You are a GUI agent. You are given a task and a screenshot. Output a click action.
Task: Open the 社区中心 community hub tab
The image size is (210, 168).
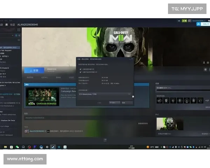tap(44, 77)
